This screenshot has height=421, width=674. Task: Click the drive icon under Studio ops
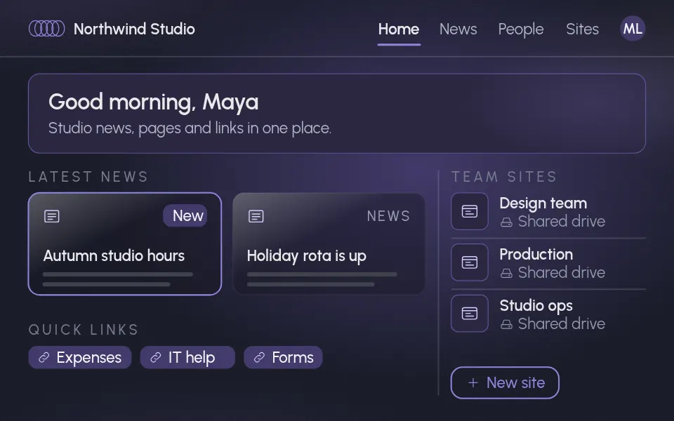pyautogui.click(x=506, y=324)
